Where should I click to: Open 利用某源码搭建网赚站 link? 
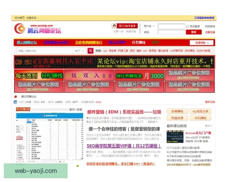coord(121,164)
